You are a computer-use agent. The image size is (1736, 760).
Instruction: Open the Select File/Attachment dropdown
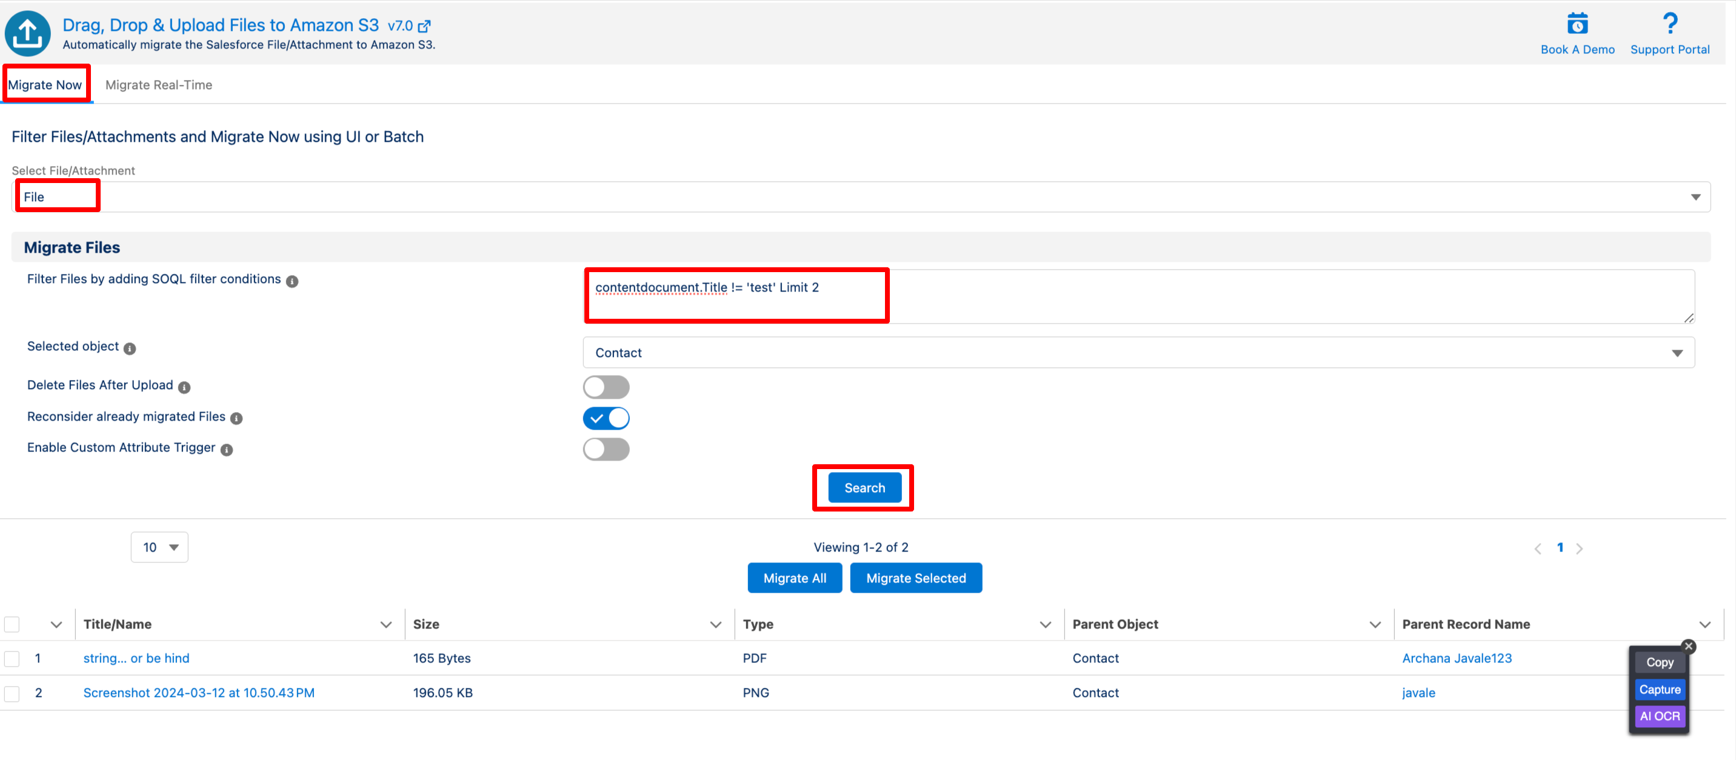[861, 197]
